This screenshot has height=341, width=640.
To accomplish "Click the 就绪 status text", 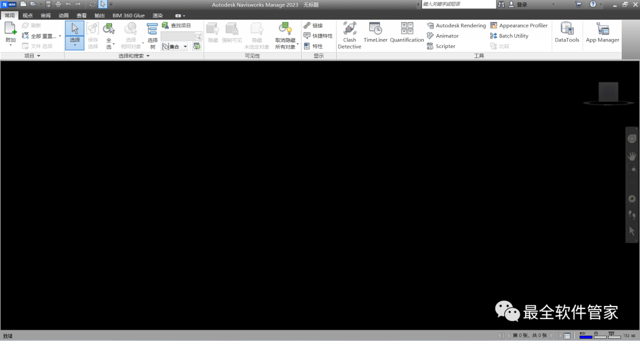I will pos(8,336).
